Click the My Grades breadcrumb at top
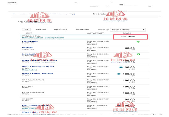Screen dimensions: 169x117 click(x=100, y=14)
